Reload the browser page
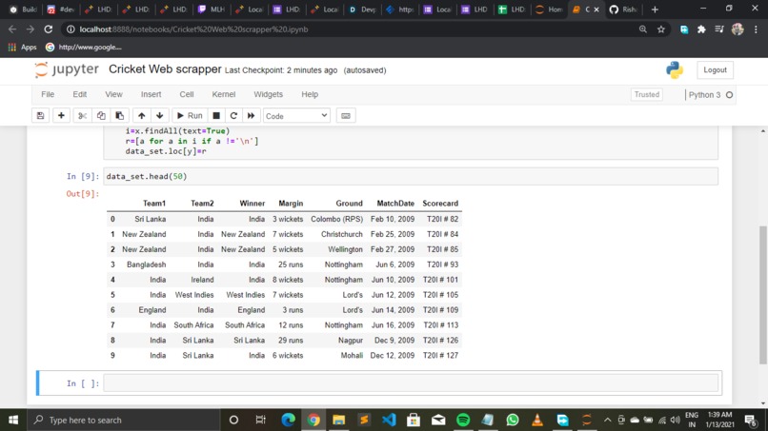Image resolution: width=768 pixels, height=431 pixels. tap(48, 29)
